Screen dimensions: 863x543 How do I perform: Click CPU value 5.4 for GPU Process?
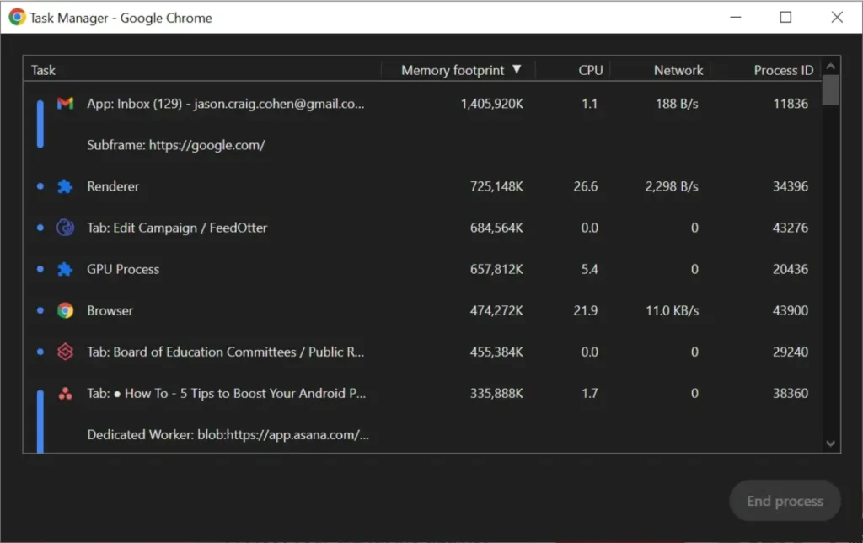[x=589, y=269]
